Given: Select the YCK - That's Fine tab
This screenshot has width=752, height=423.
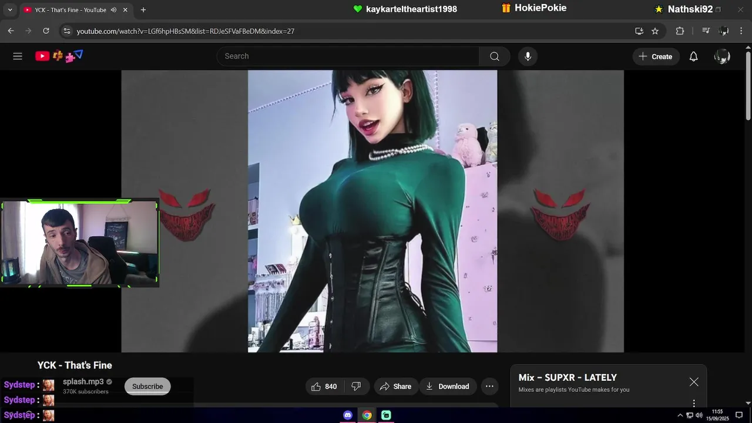Looking at the screenshot, I should 70,10.
